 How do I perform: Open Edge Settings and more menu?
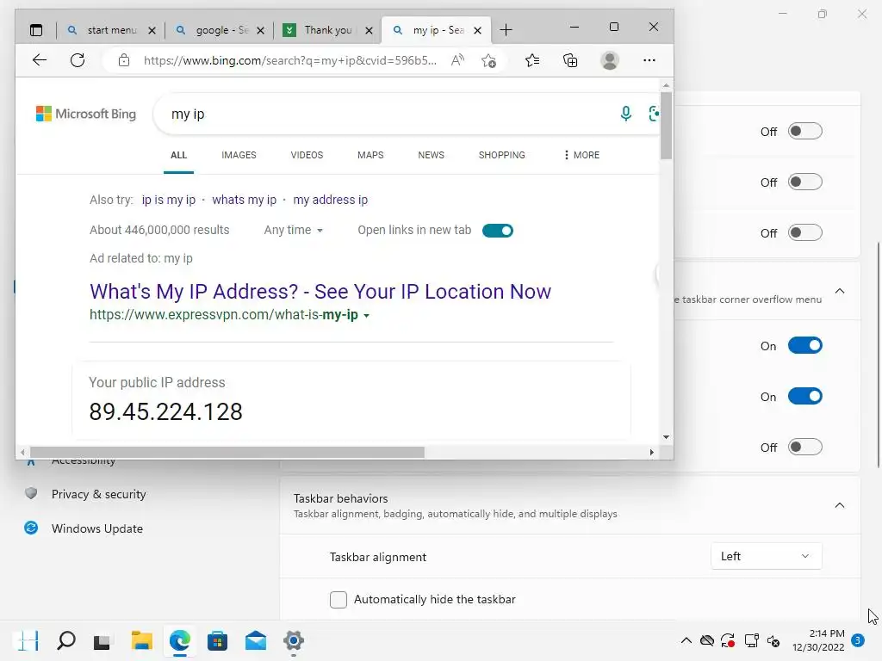(649, 60)
